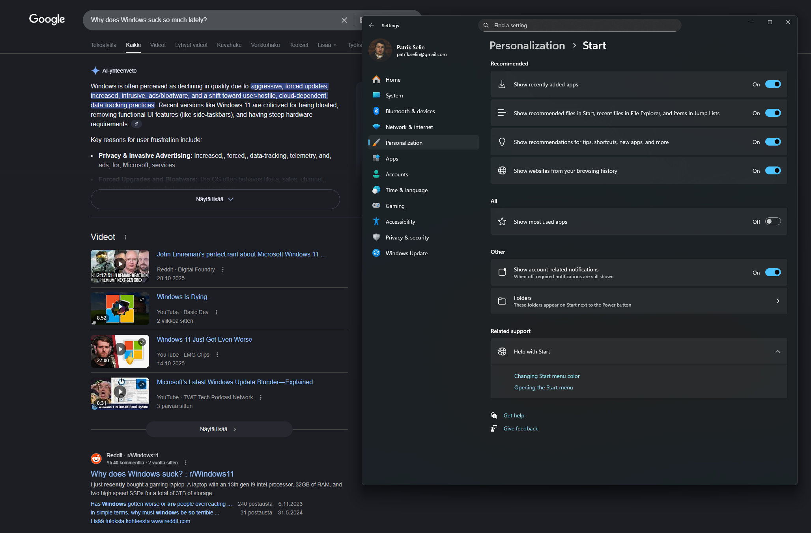Toggle Show account-related notifications switch

[773, 273]
